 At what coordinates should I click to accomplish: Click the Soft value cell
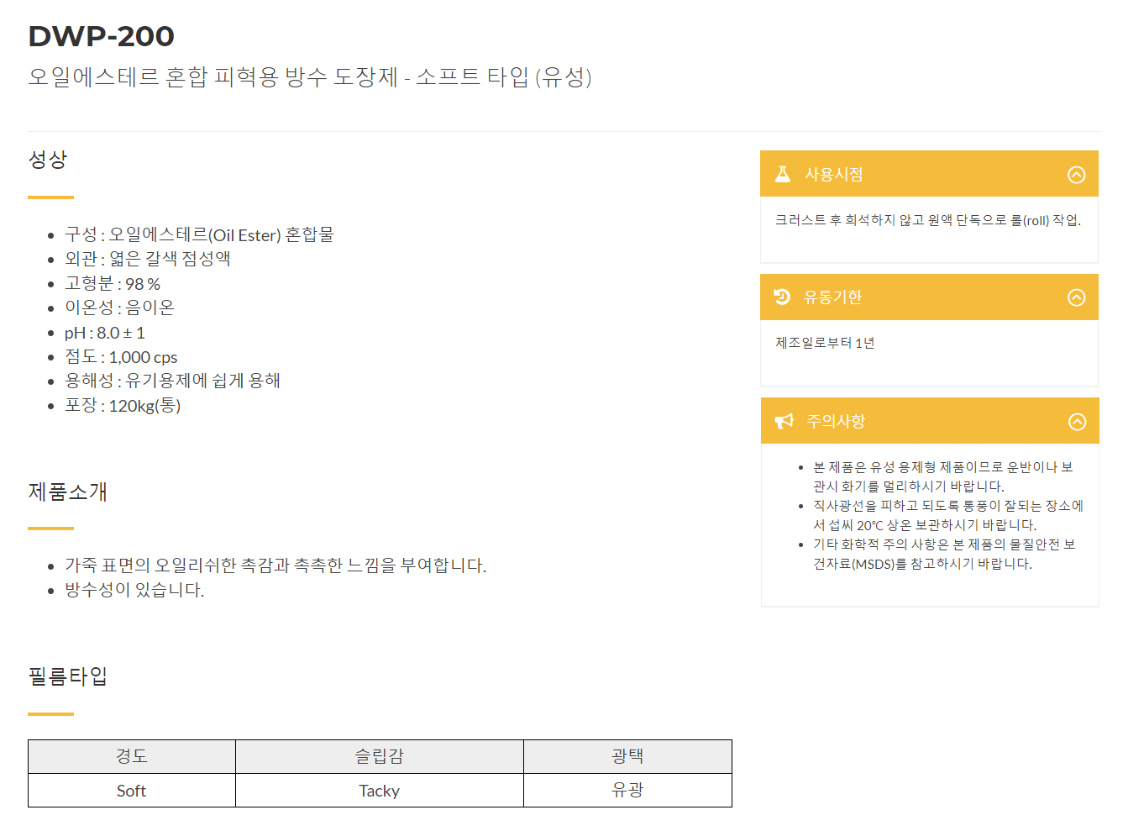pos(132,791)
